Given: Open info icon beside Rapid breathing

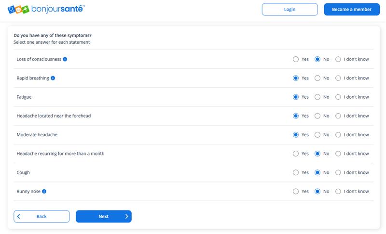Looking at the screenshot, I should [53, 78].
